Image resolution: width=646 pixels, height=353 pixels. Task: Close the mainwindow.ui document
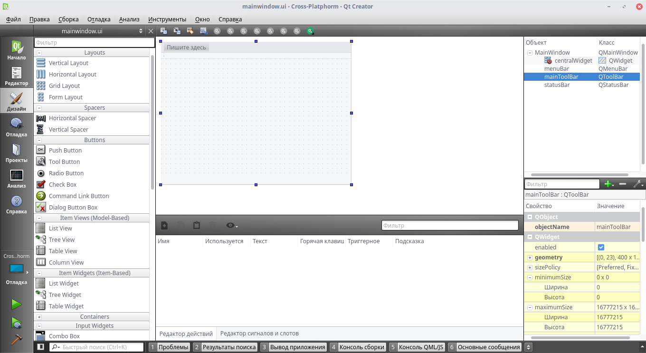(x=151, y=31)
